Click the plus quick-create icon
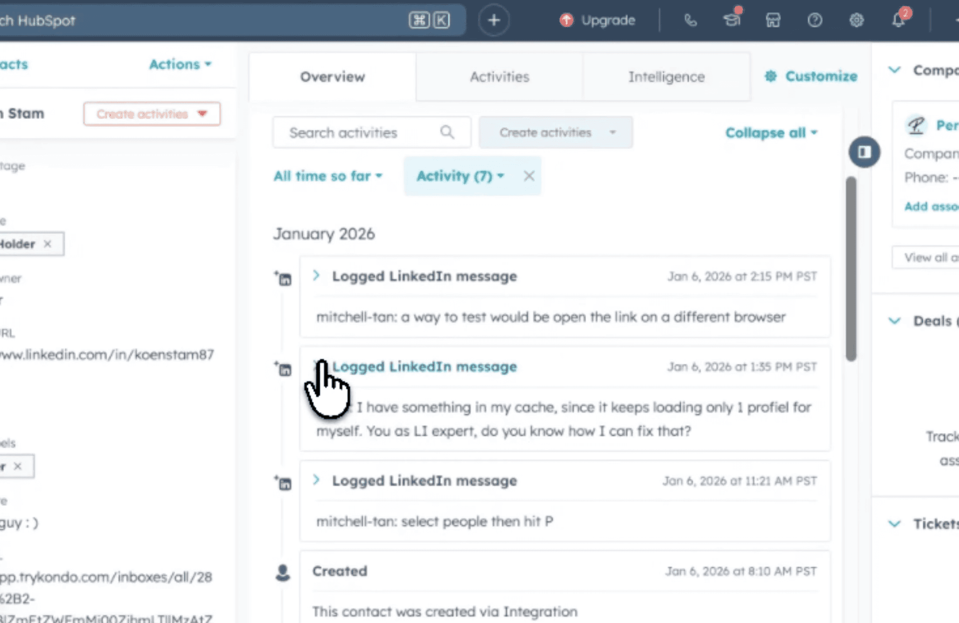This screenshot has width=959, height=623. [494, 20]
